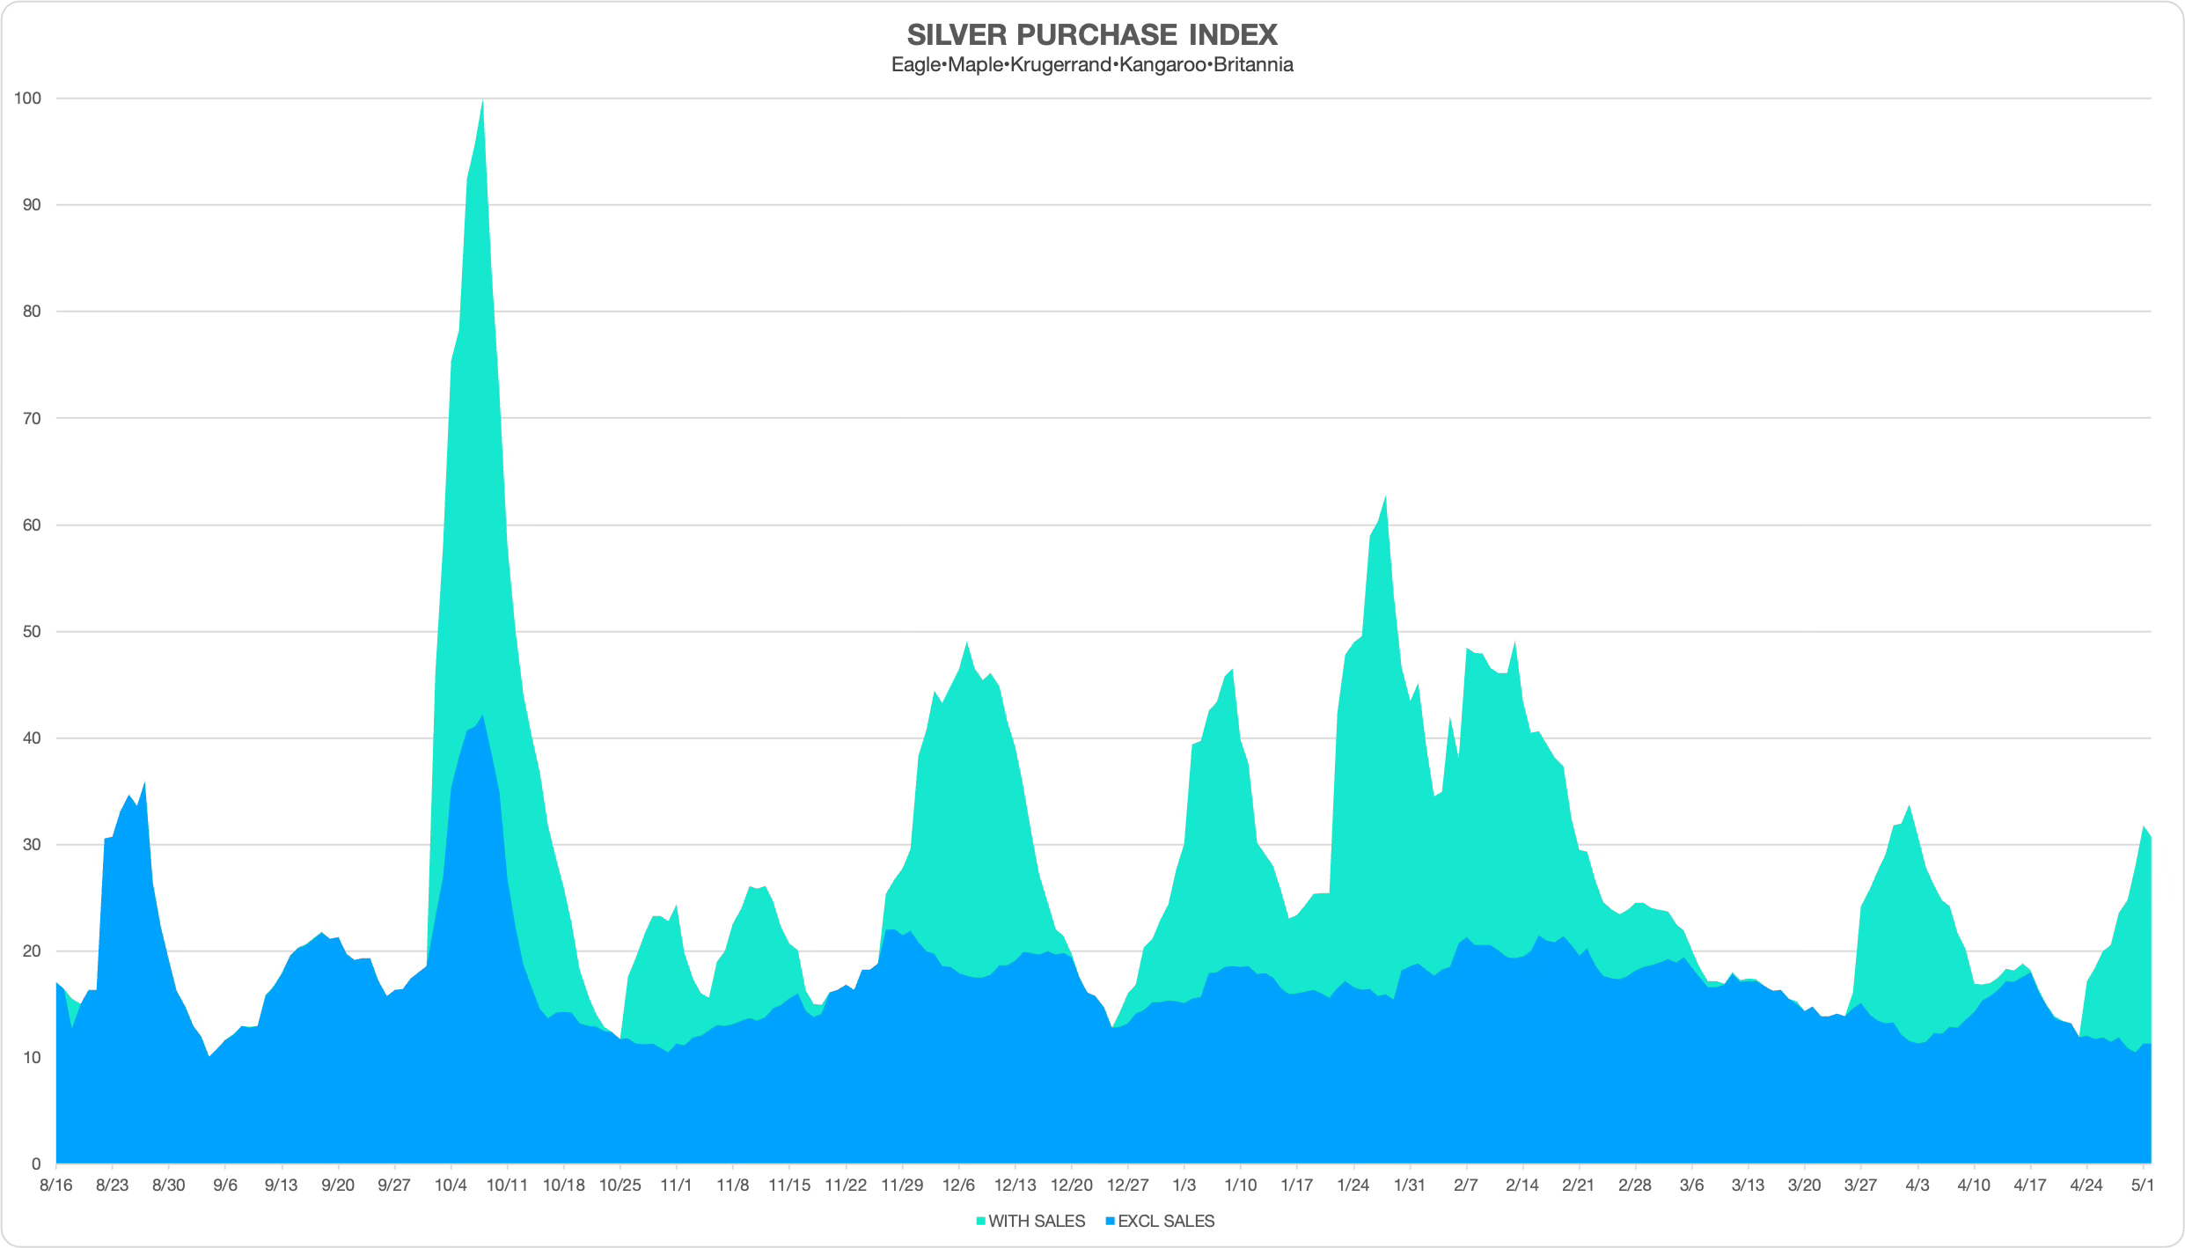This screenshot has width=2185, height=1248.
Task: Click the late January peak near 62
Action: pyautogui.click(x=1385, y=502)
